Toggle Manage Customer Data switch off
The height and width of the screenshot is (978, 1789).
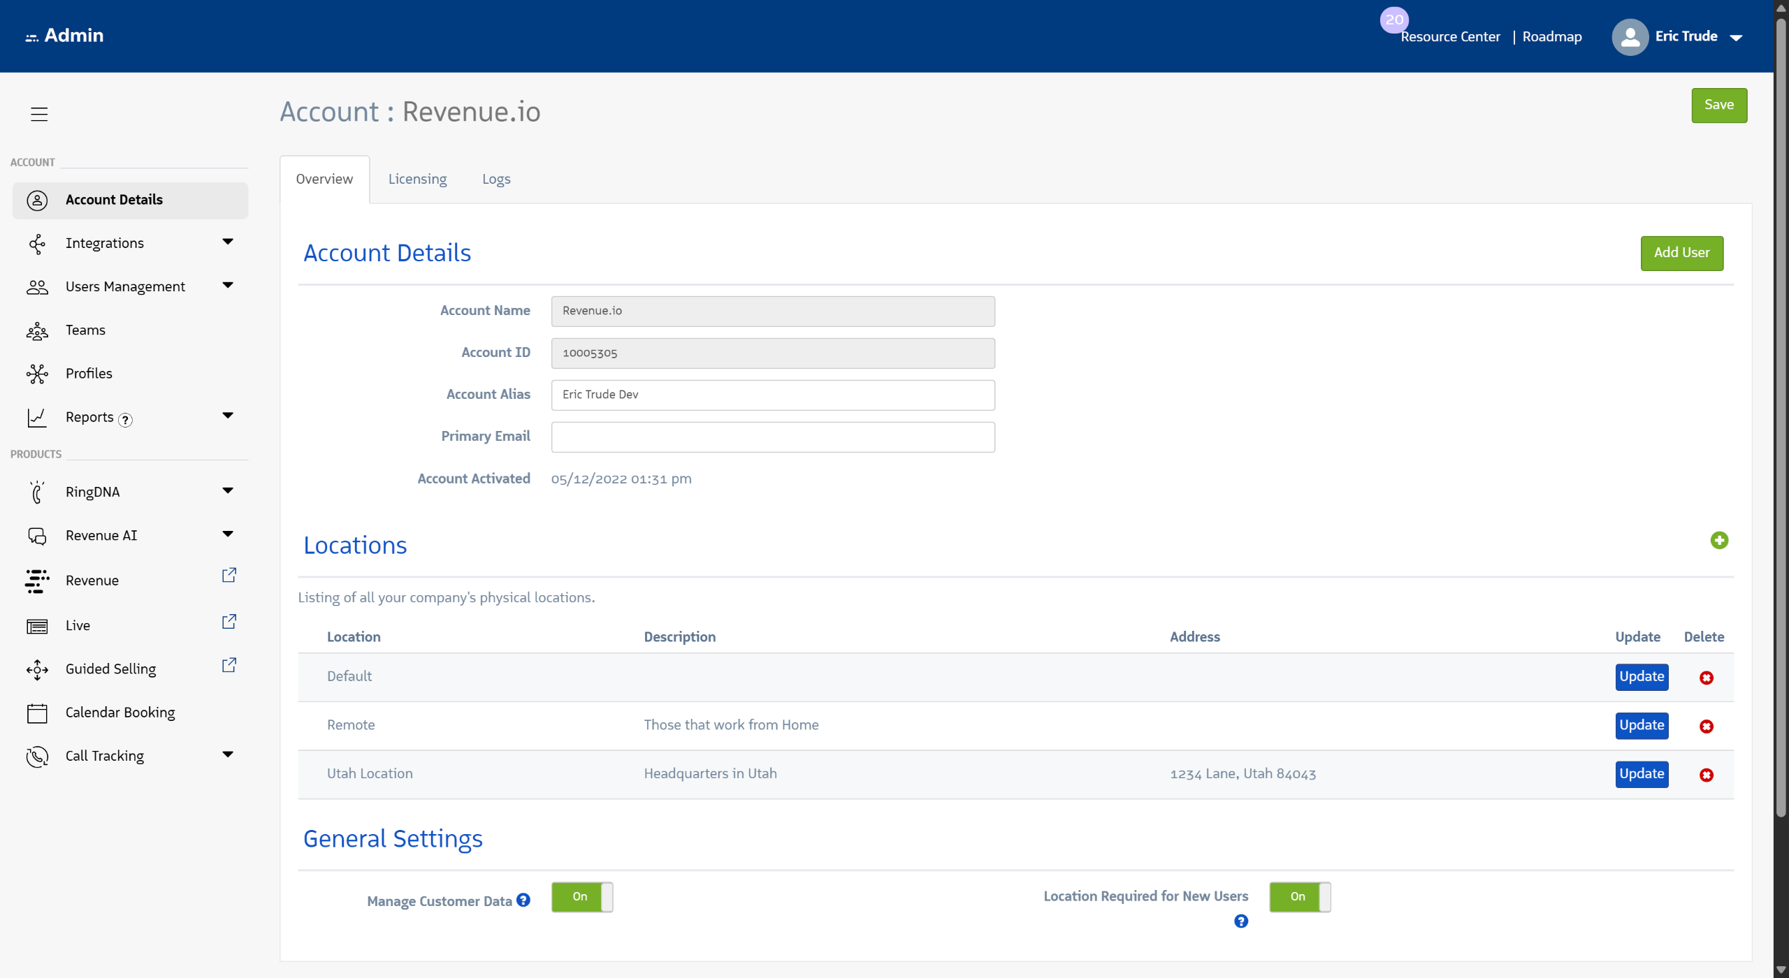point(581,897)
